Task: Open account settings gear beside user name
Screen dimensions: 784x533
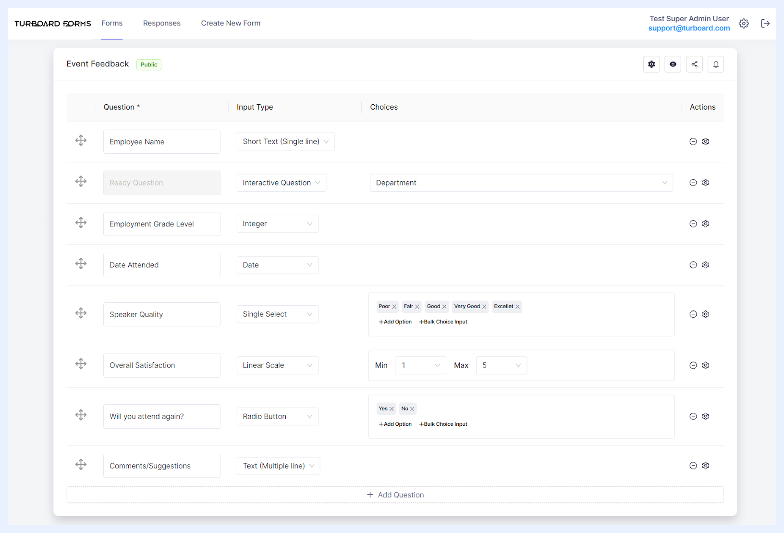Action: (744, 24)
